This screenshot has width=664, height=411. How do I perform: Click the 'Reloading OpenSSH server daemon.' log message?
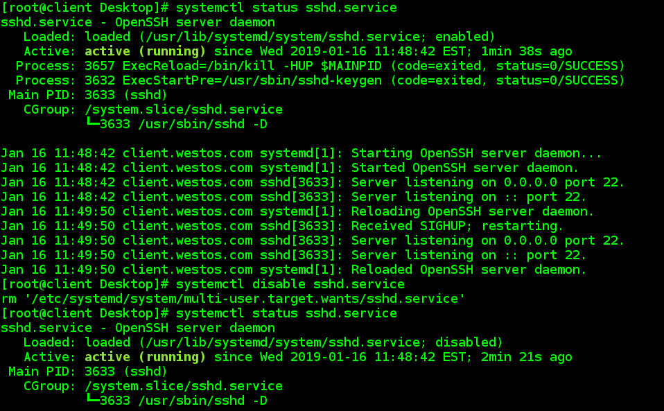473,211
